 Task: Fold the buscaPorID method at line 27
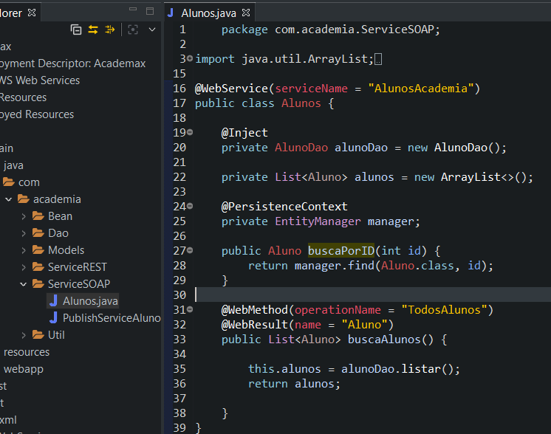pos(190,250)
